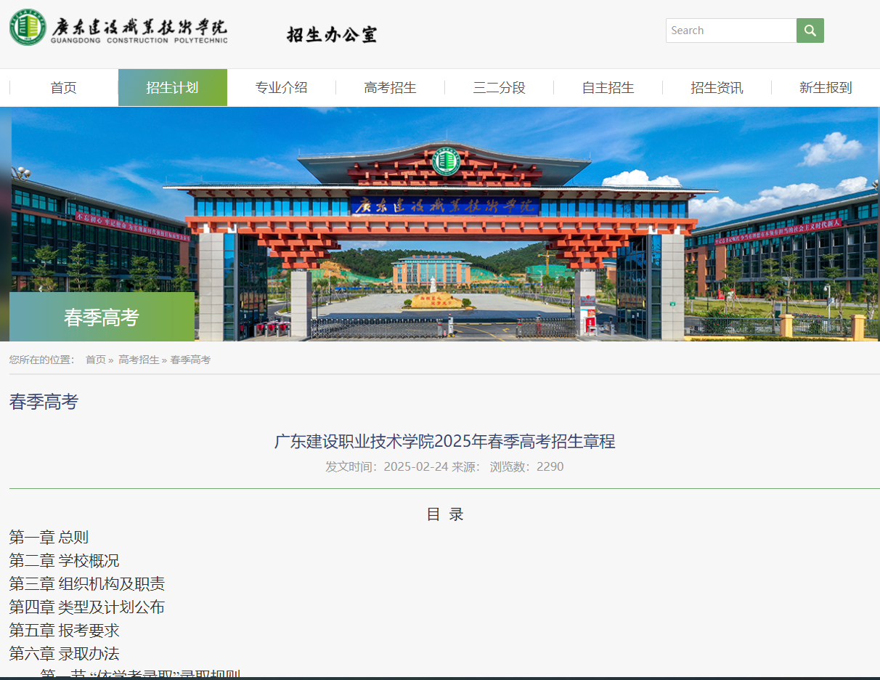Click the 招生办公室 header graphic
Screen dimensions: 880x680
(331, 32)
